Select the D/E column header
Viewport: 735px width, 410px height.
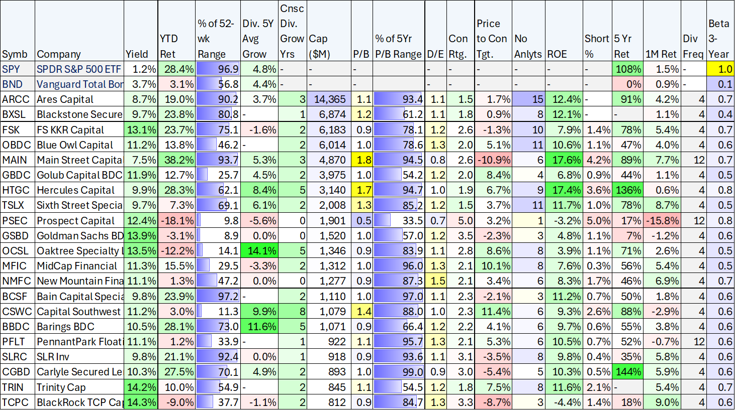[436, 31]
